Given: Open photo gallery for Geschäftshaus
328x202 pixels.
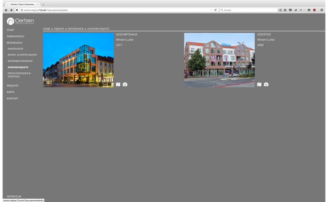Looking at the screenshot, I should coord(125,84).
